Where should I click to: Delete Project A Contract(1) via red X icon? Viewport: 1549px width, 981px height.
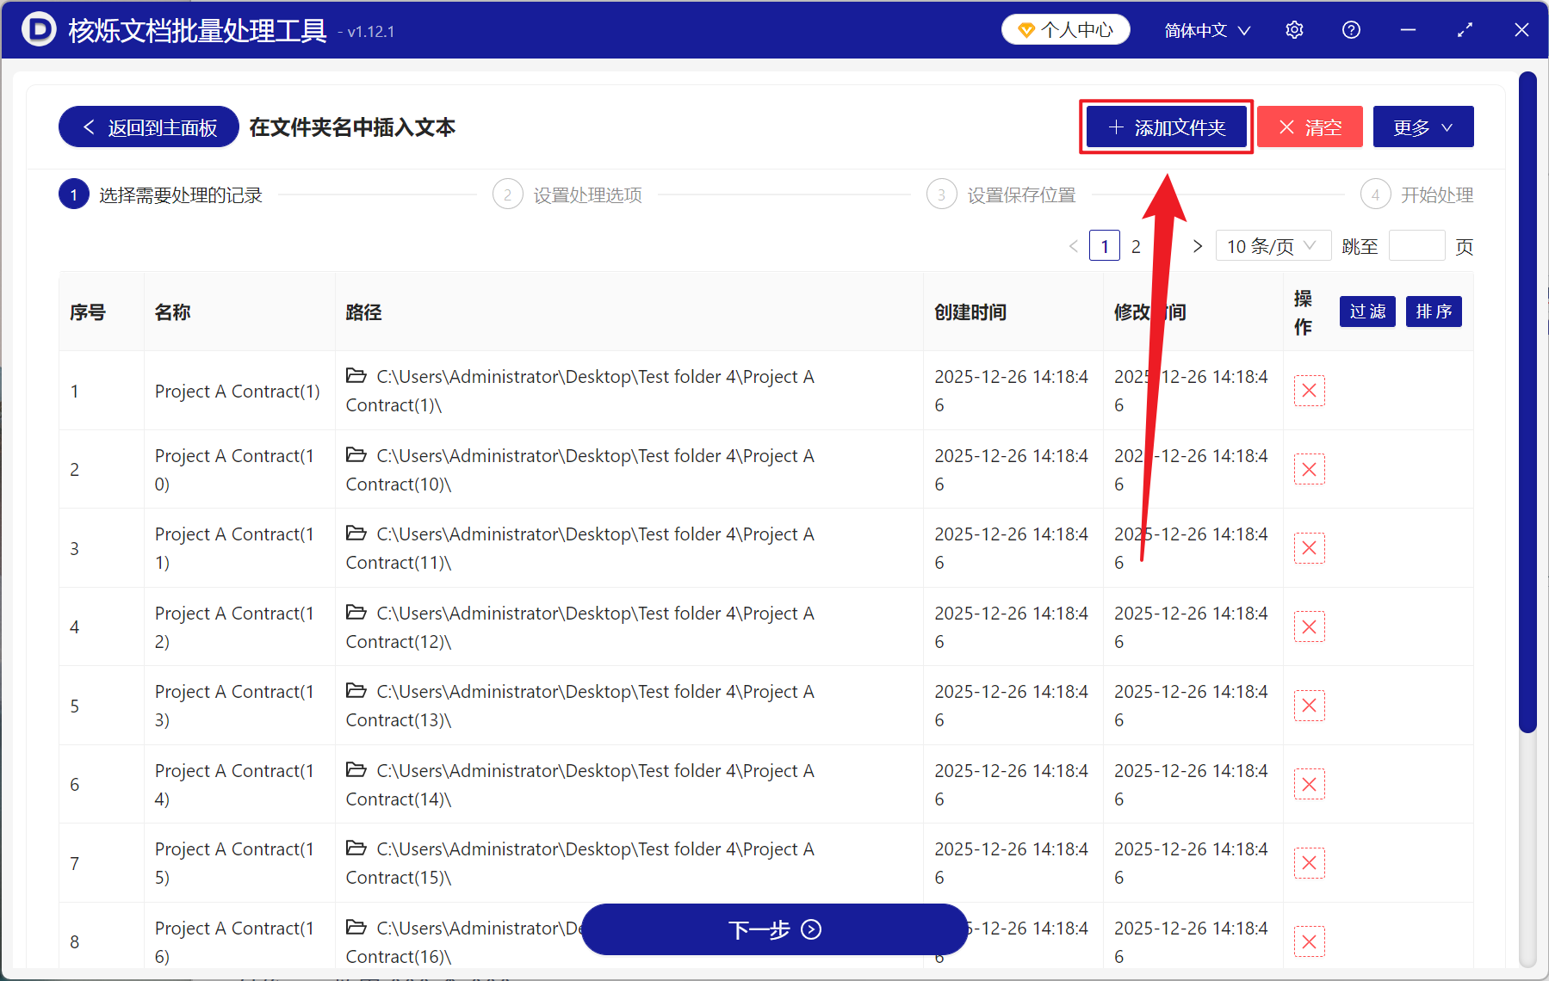(1309, 391)
